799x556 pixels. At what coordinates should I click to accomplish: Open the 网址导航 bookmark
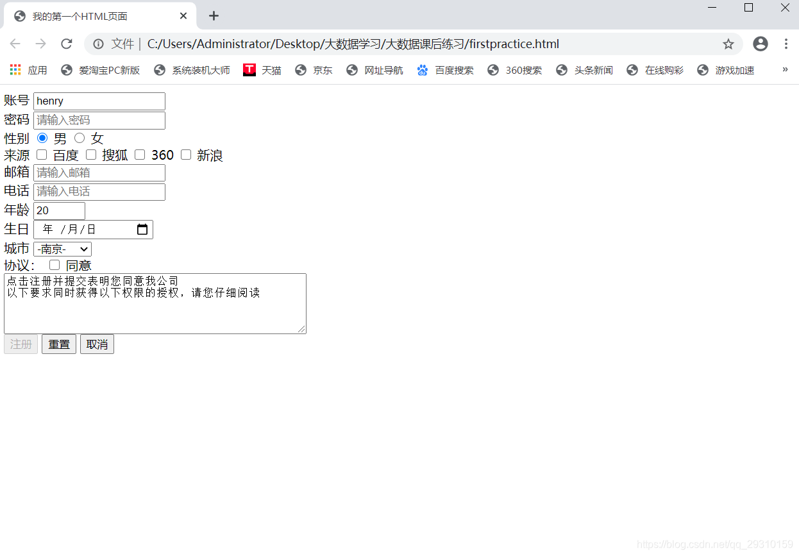375,70
